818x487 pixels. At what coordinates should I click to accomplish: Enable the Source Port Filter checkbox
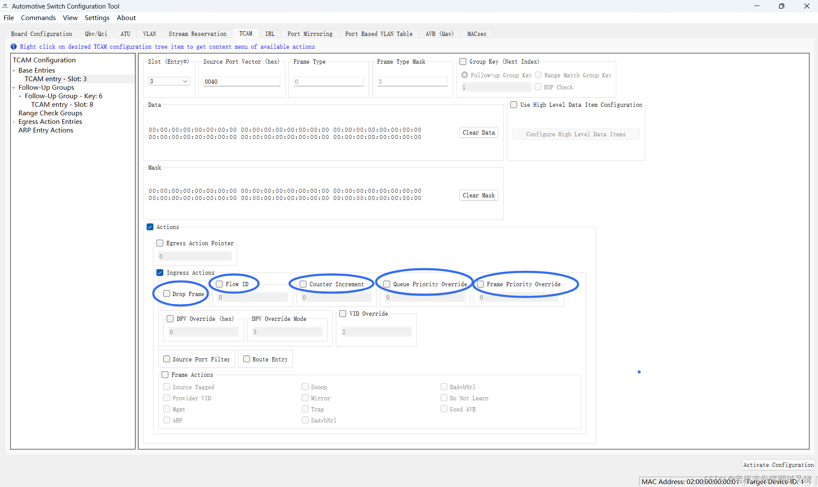pyautogui.click(x=167, y=359)
